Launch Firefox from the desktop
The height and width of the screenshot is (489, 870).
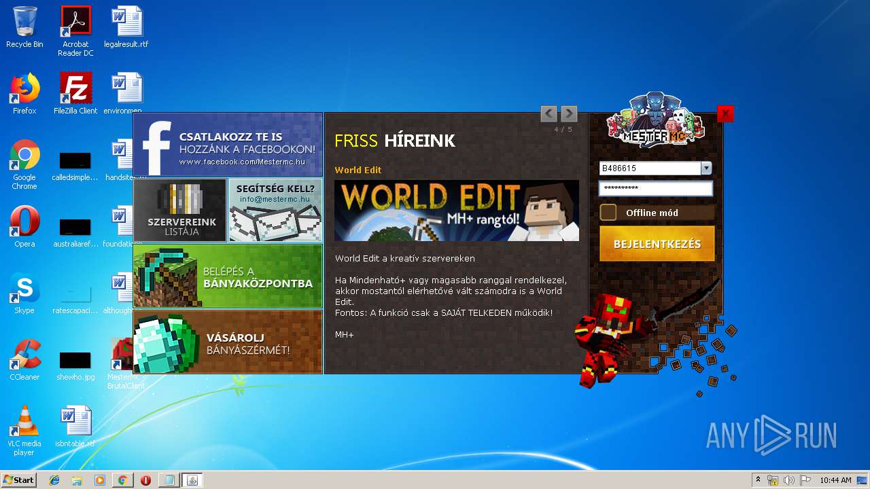24,94
